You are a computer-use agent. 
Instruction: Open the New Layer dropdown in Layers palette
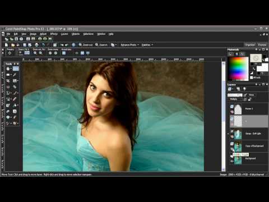[230, 89]
